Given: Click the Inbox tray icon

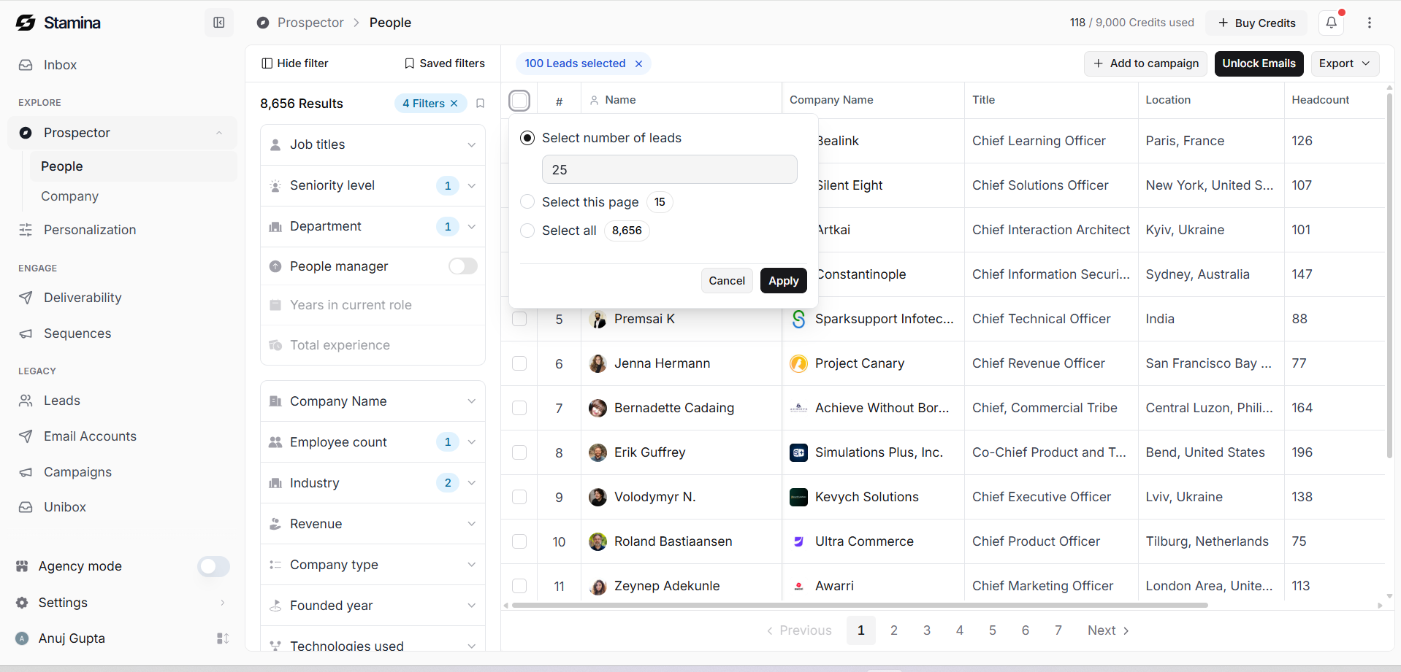Looking at the screenshot, I should pyautogui.click(x=26, y=65).
